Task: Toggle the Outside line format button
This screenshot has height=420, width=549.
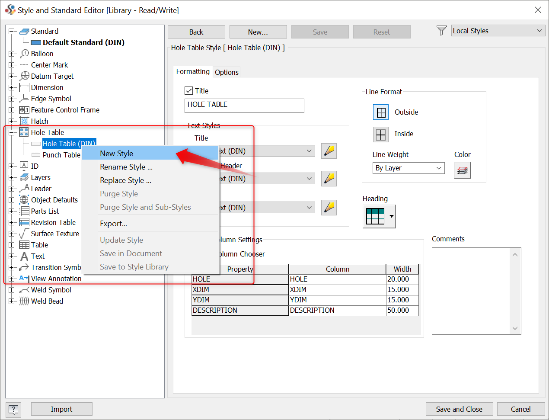Action: [x=380, y=112]
